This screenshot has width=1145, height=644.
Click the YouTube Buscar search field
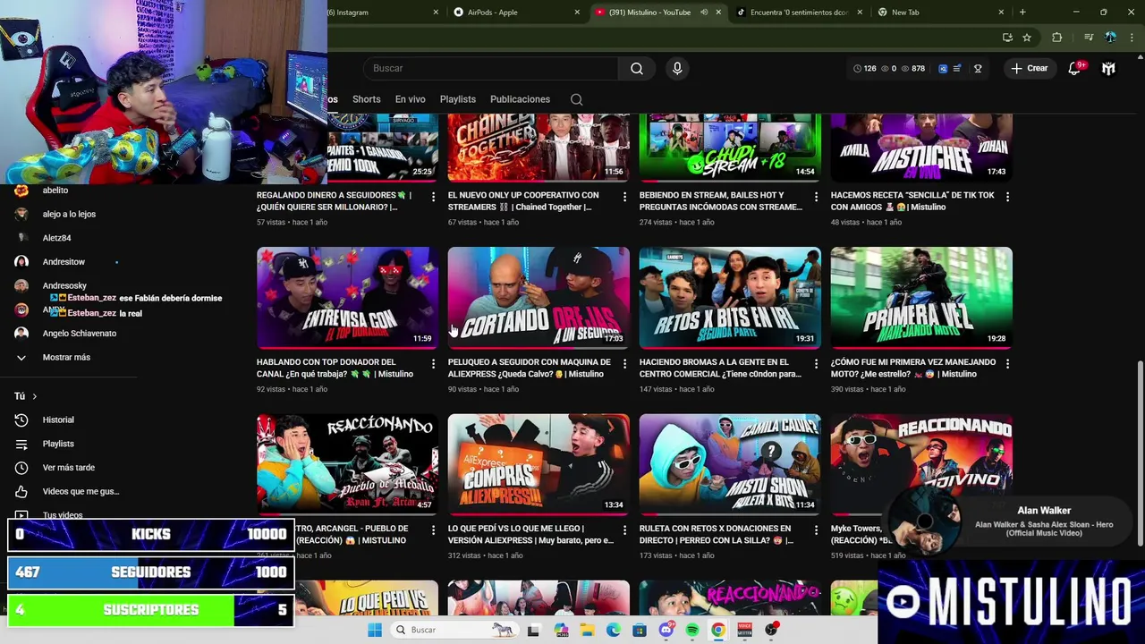pyautogui.click(x=490, y=68)
